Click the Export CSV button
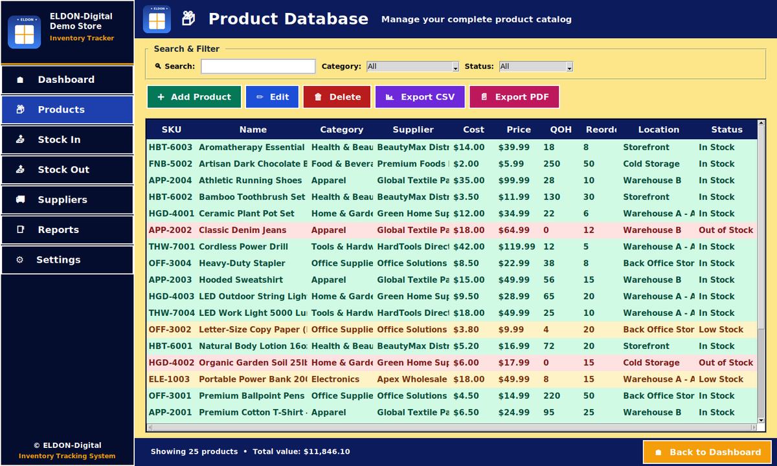This screenshot has height=466, width=777. tap(420, 97)
